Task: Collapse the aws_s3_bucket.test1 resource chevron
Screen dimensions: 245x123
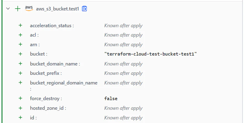Action: click(x=8, y=9)
